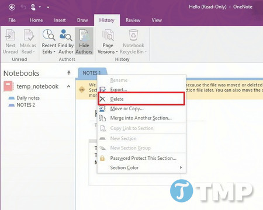Switch to the Review tab
This screenshot has width=263, height=210.
133,20
